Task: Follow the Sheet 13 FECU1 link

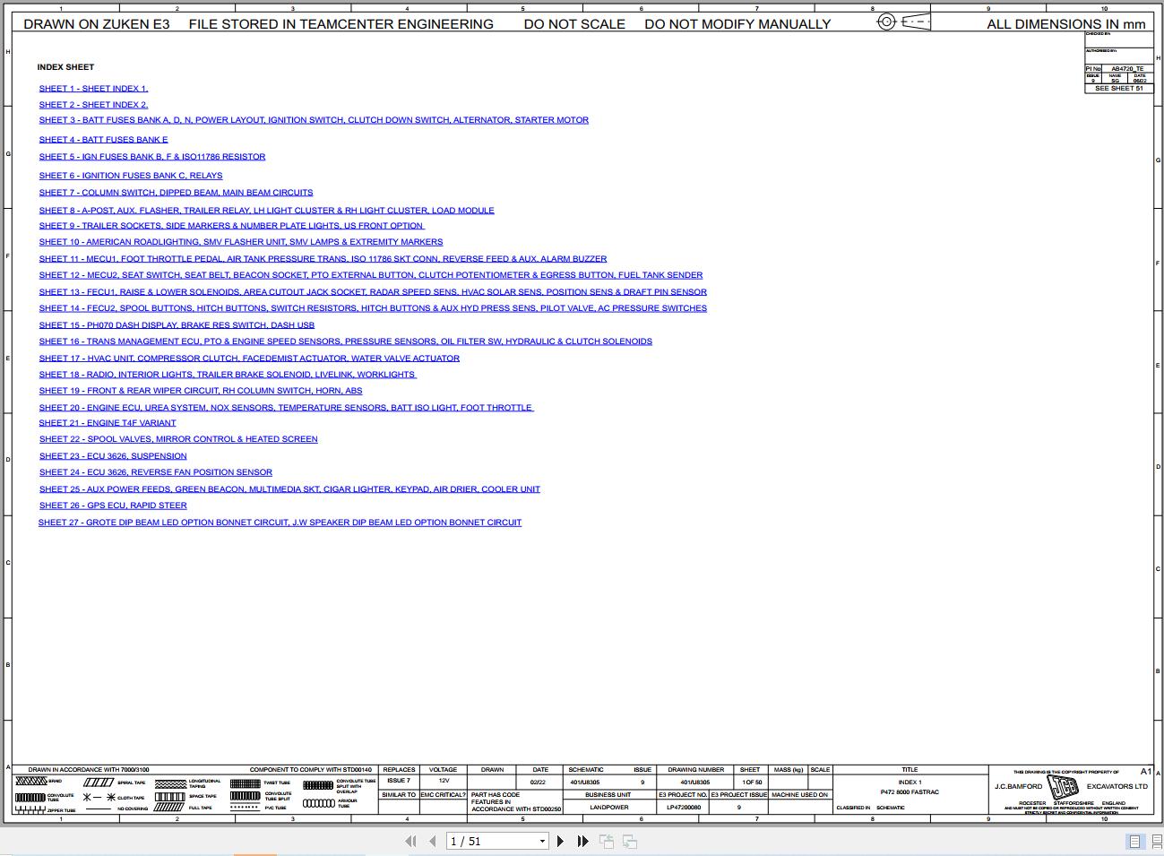Action: [x=373, y=292]
